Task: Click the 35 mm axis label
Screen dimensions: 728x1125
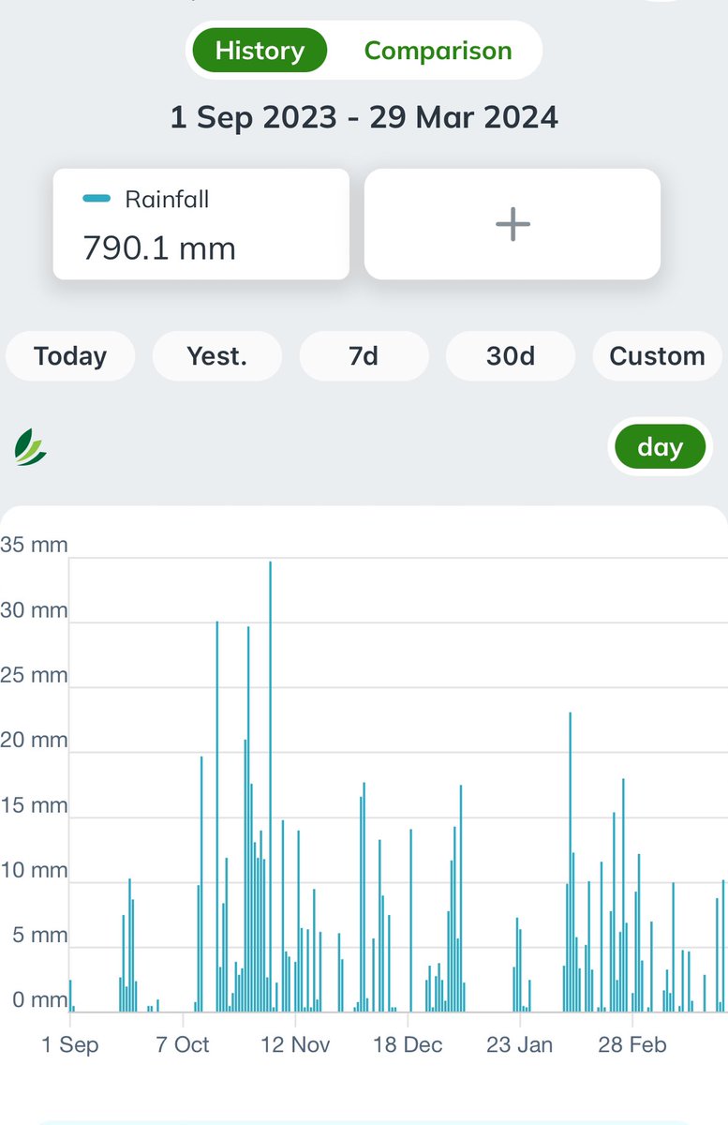Action: (35, 545)
